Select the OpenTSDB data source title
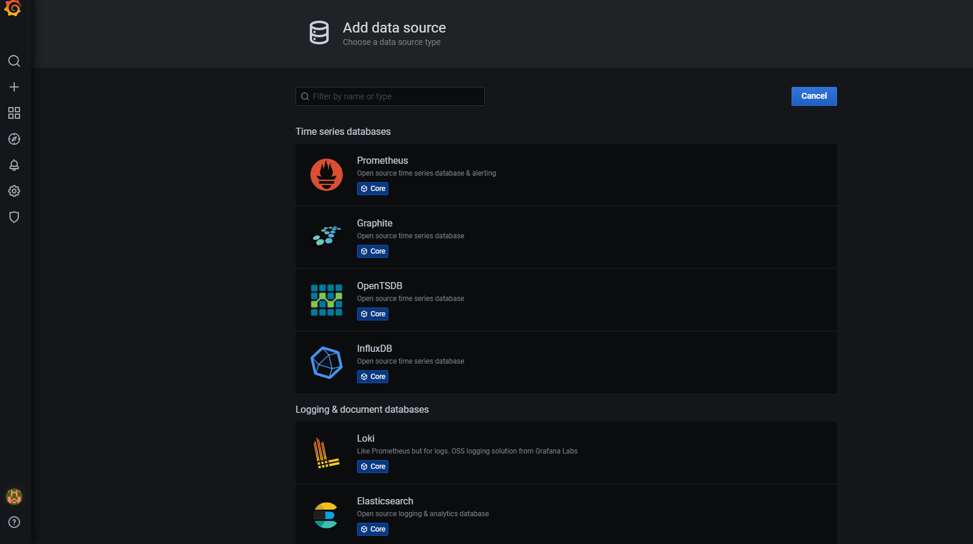973x544 pixels. [380, 286]
